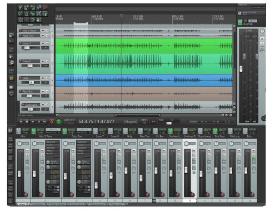Click the red icon ending the first toolbar row
The image size is (270, 211).
(45, 7)
